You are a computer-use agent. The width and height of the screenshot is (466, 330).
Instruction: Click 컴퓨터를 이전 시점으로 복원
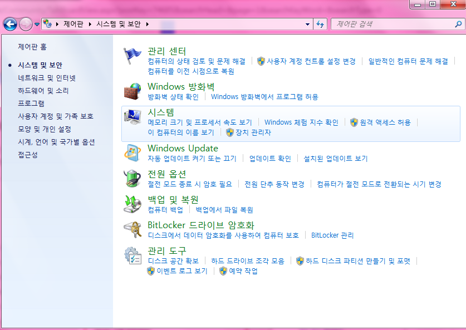[x=191, y=71]
